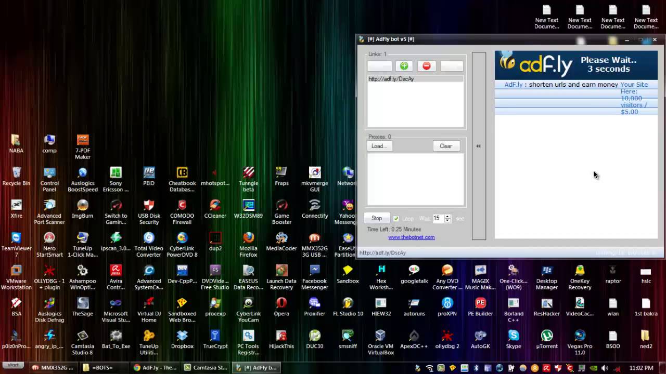666x374 pixels.
Task: Open VMware Workstation desktop icon
Action: point(16,277)
